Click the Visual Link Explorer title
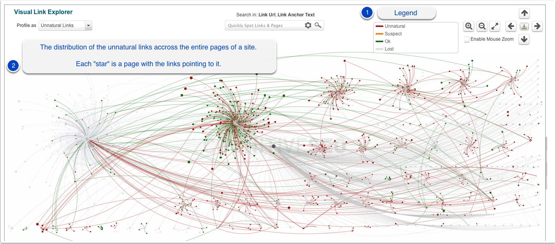Image resolution: width=556 pixels, height=244 pixels. click(43, 12)
